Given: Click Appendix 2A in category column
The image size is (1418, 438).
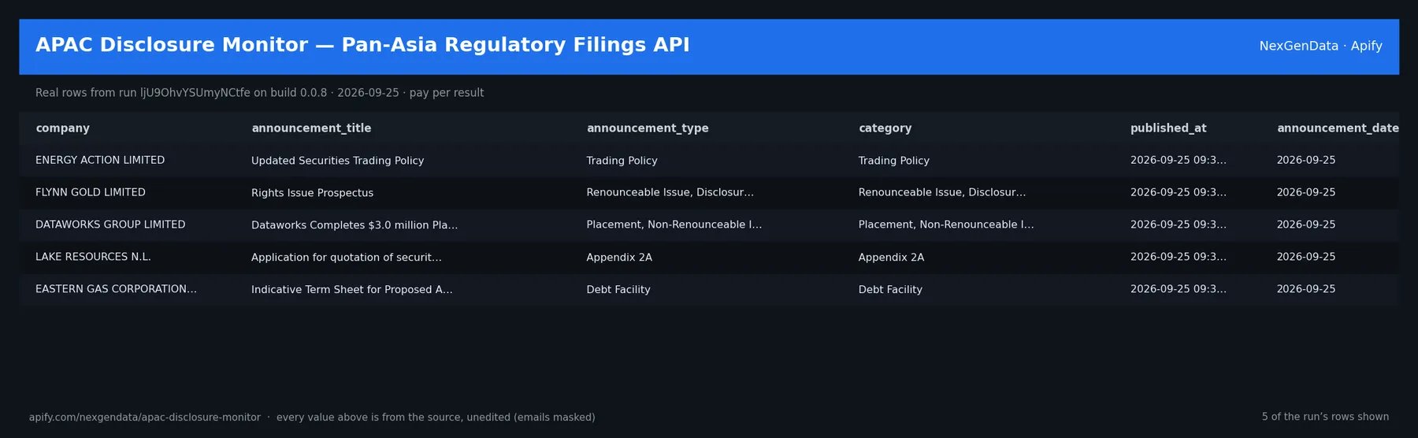Looking at the screenshot, I should click(891, 258).
